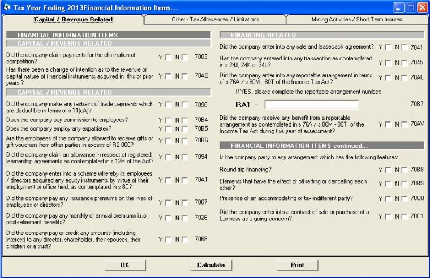
Task: Switch to Other - Tax Allowances / Limitations tab
Action: pos(215,19)
